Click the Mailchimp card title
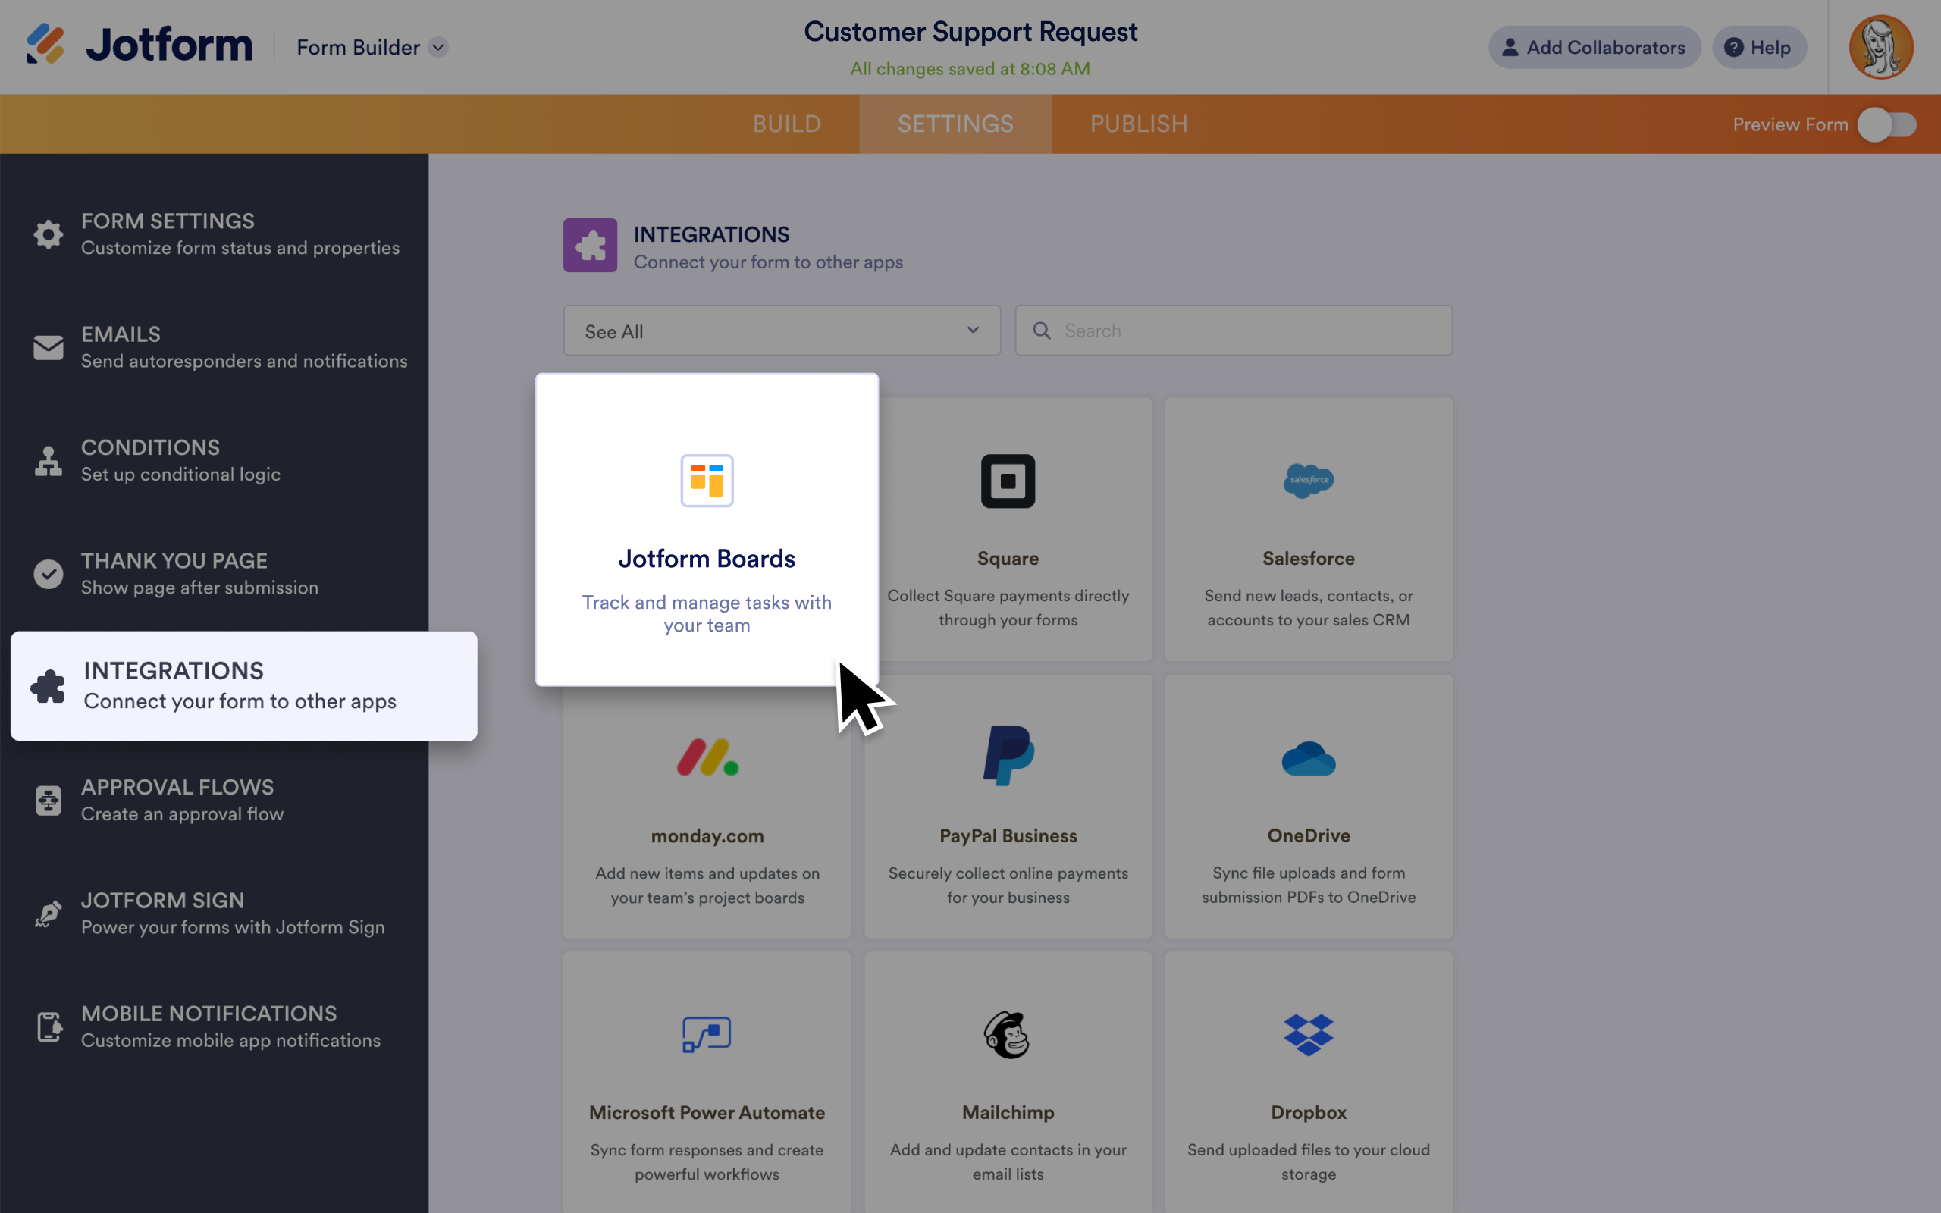This screenshot has height=1213, width=1941. pos(1008,1113)
